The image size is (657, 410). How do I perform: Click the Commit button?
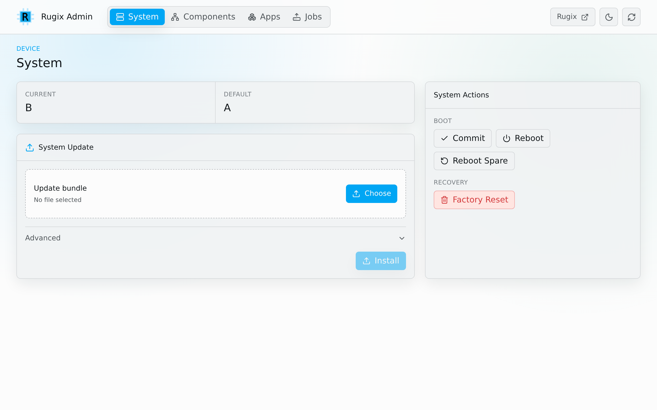coord(462,138)
